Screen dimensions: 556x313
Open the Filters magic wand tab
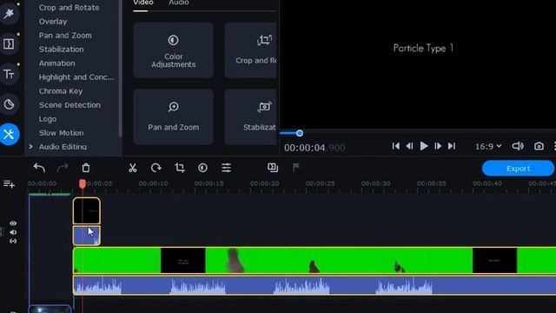click(9, 14)
